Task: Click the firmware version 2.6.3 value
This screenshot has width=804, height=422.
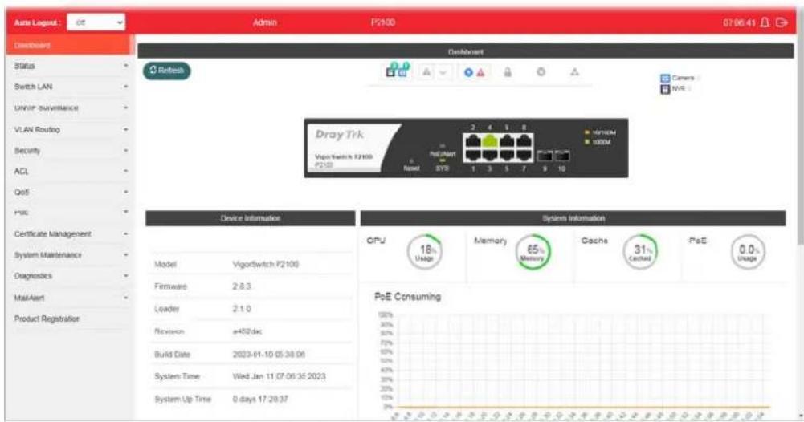Action: [x=242, y=286]
